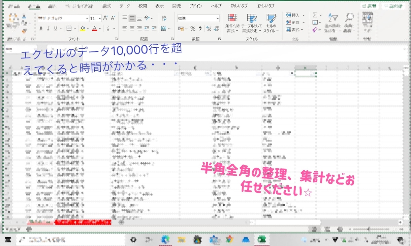This screenshot has height=246, width=411.
Task: Open sort and filter menu
Action: point(333,23)
